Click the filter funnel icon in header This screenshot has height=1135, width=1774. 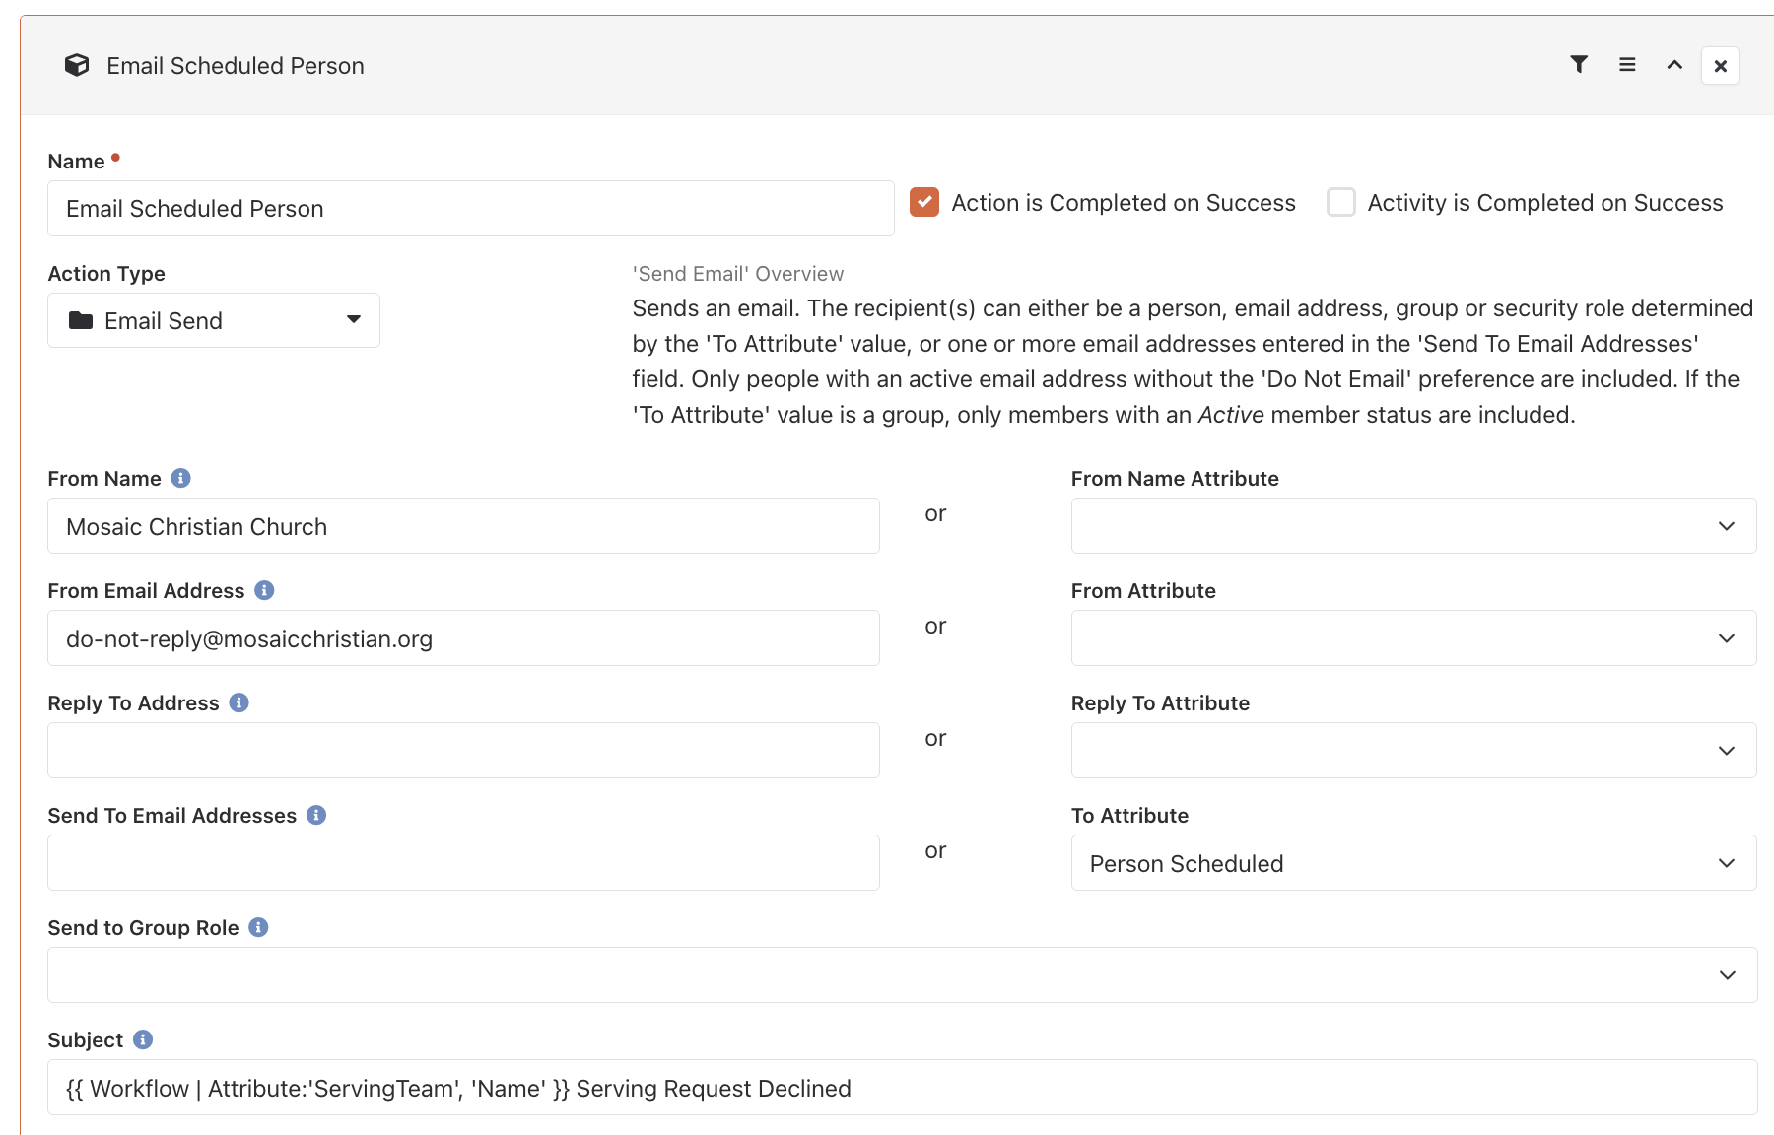click(1579, 65)
